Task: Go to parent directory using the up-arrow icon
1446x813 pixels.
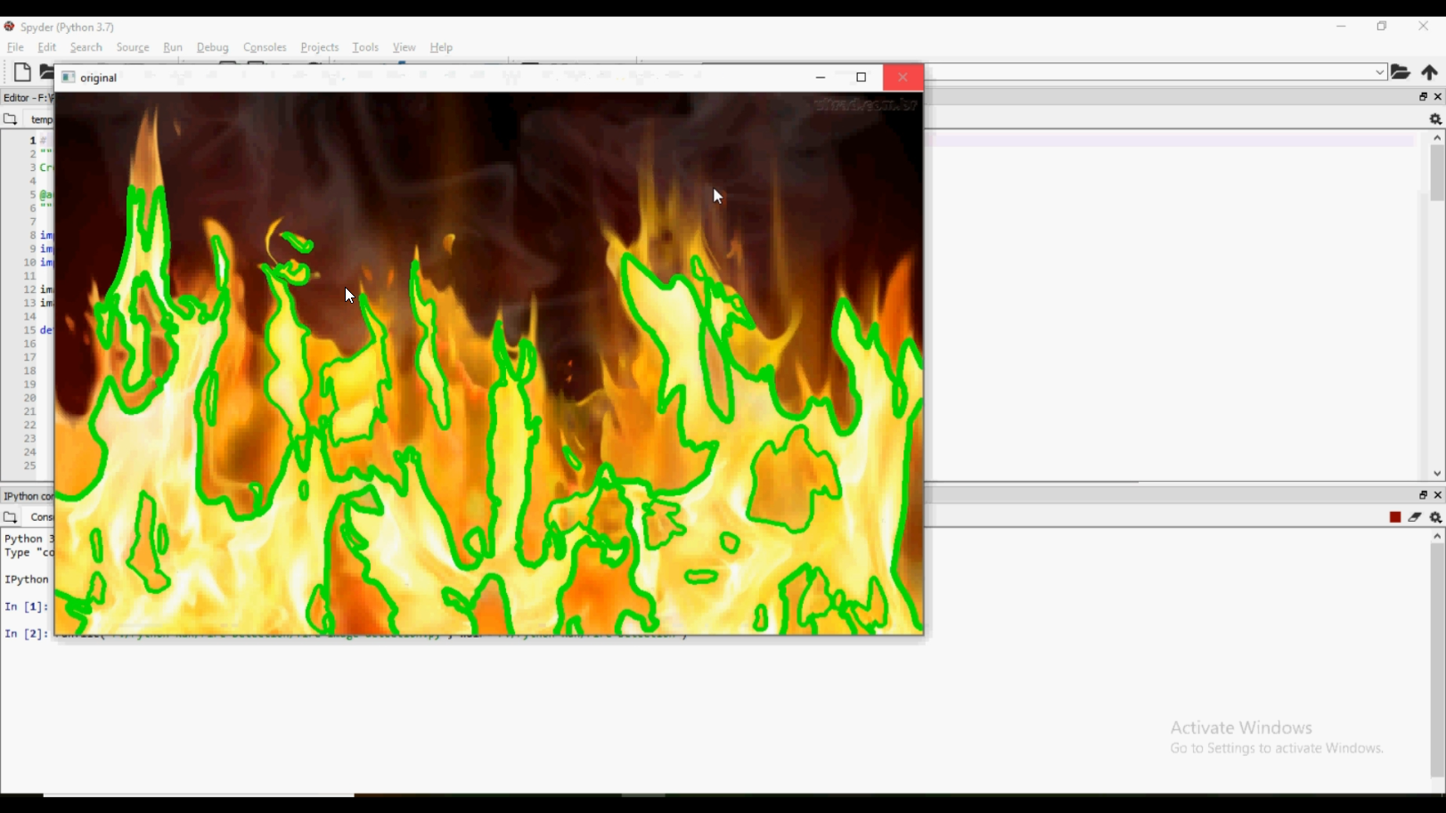Action: [1431, 72]
